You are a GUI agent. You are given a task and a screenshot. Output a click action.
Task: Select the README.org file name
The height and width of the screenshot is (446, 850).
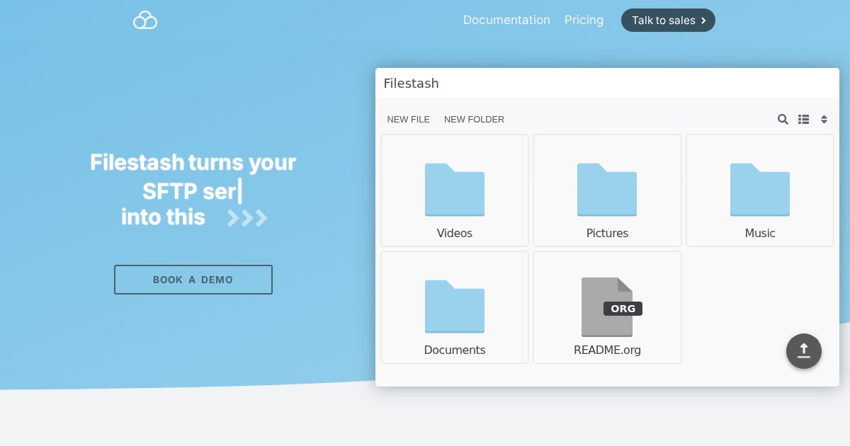point(607,350)
